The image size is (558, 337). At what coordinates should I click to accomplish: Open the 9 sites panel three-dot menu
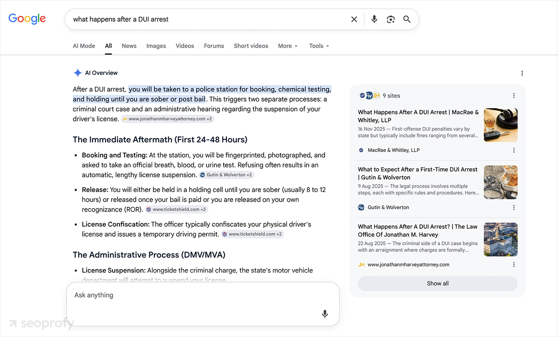pyautogui.click(x=514, y=96)
